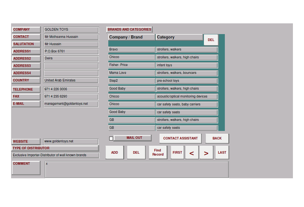Click COUNTRY field United Arab Emirates

(x=71, y=80)
